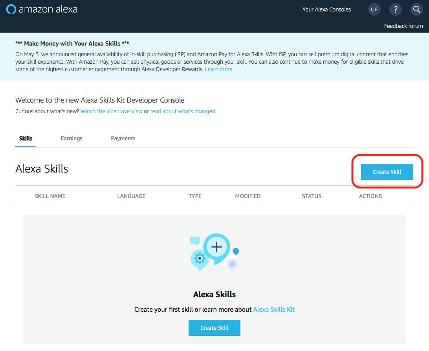The width and height of the screenshot is (429, 351).
Task: Open the search magnifier icon
Action: pos(416,9)
